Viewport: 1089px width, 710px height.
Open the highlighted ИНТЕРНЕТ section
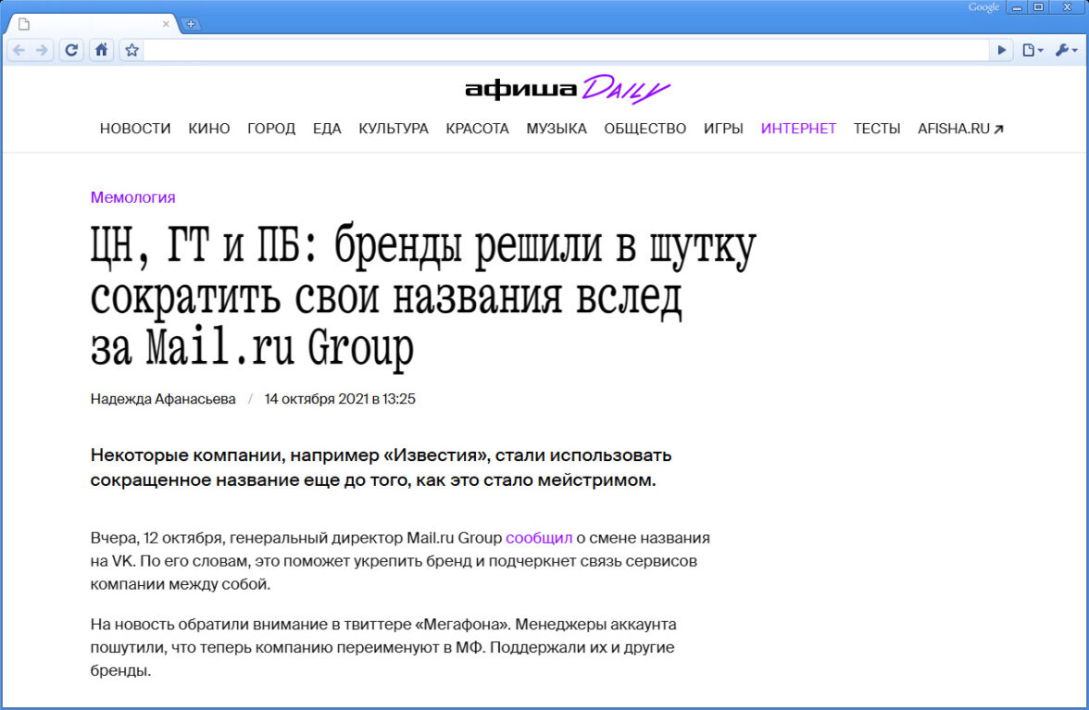[798, 129]
